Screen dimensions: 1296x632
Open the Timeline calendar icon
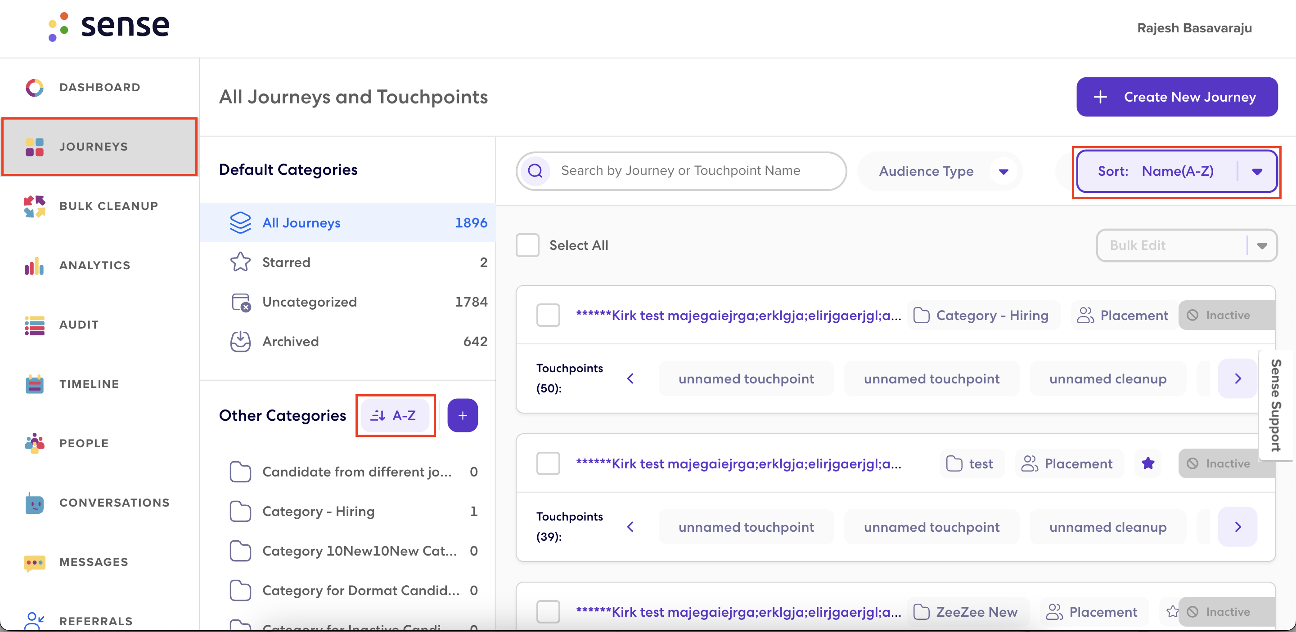click(x=34, y=384)
